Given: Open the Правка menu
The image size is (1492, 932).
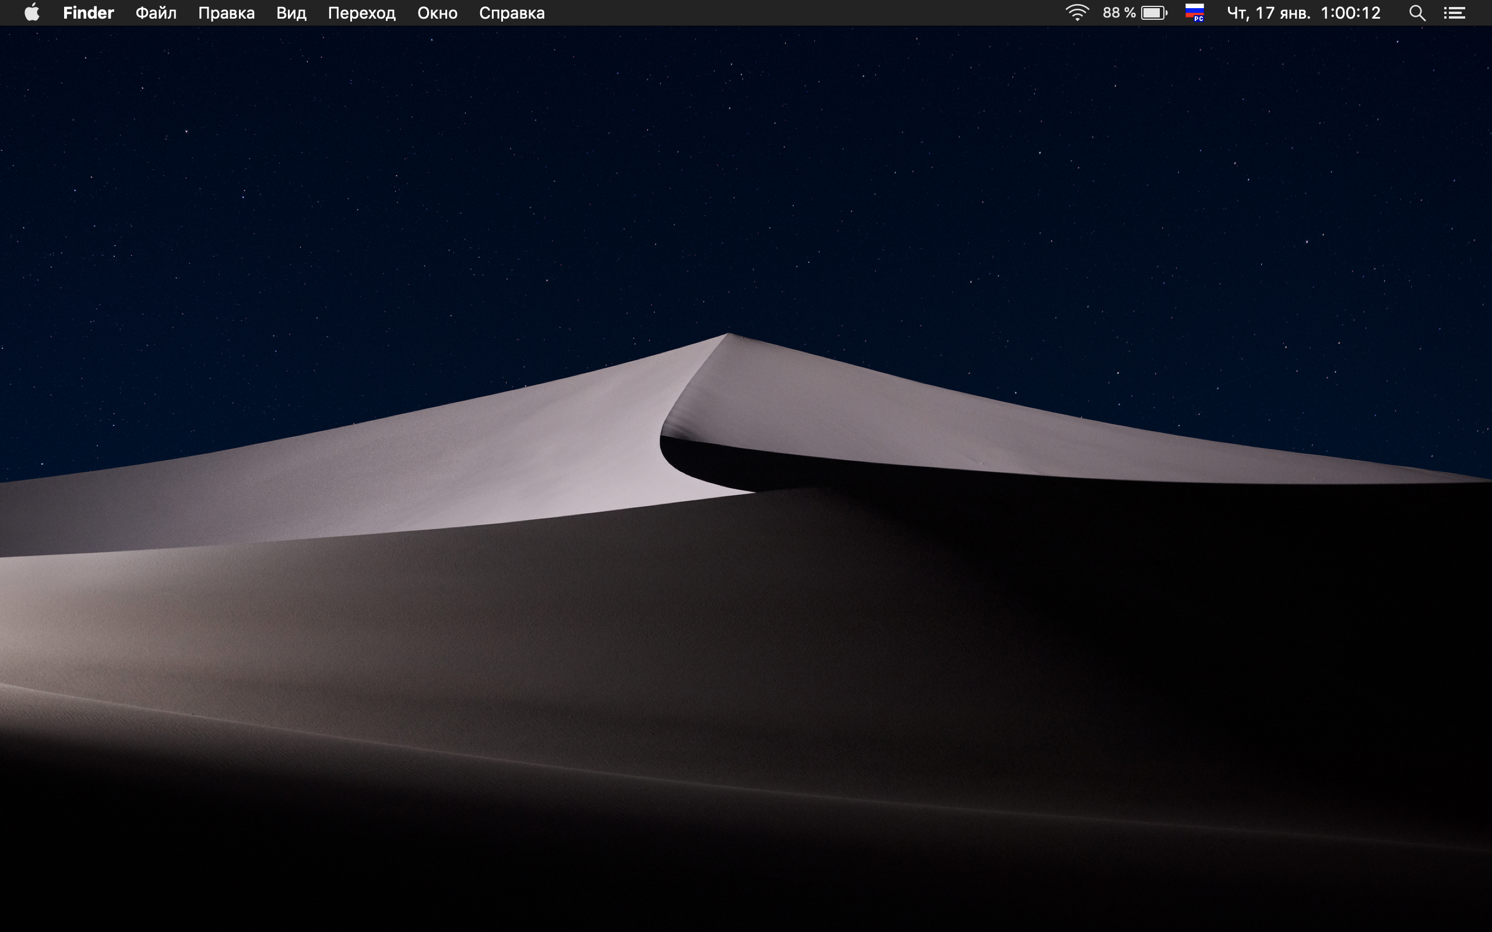Looking at the screenshot, I should coord(226,13).
